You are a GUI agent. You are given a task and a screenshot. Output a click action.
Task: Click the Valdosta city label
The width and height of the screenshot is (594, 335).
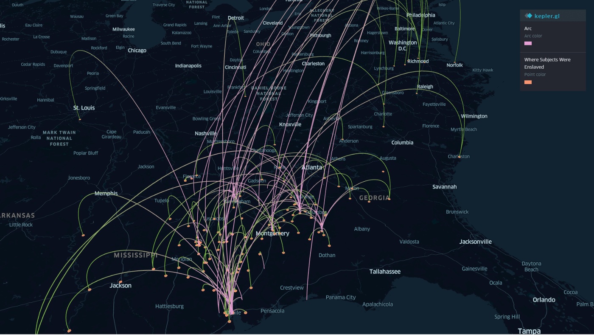tap(409, 242)
